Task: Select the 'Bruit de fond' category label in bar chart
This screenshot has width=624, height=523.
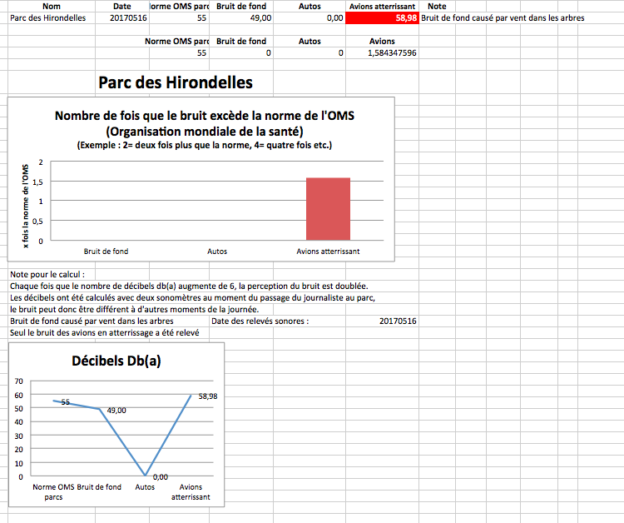Action: pyautogui.click(x=106, y=251)
